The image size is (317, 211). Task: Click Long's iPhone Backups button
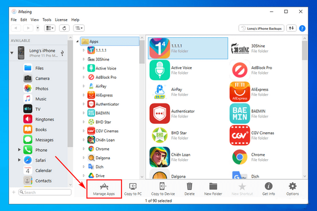tap(262, 28)
